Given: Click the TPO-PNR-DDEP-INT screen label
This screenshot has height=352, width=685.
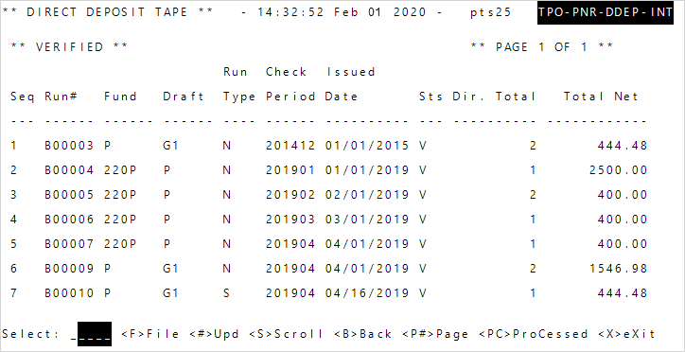Looking at the screenshot, I should (606, 12).
